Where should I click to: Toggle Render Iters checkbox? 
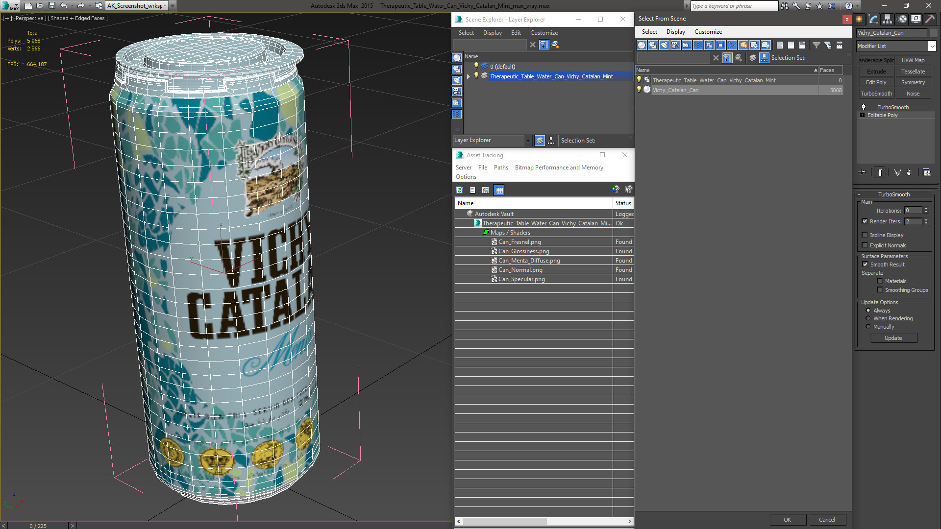pos(865,221)
